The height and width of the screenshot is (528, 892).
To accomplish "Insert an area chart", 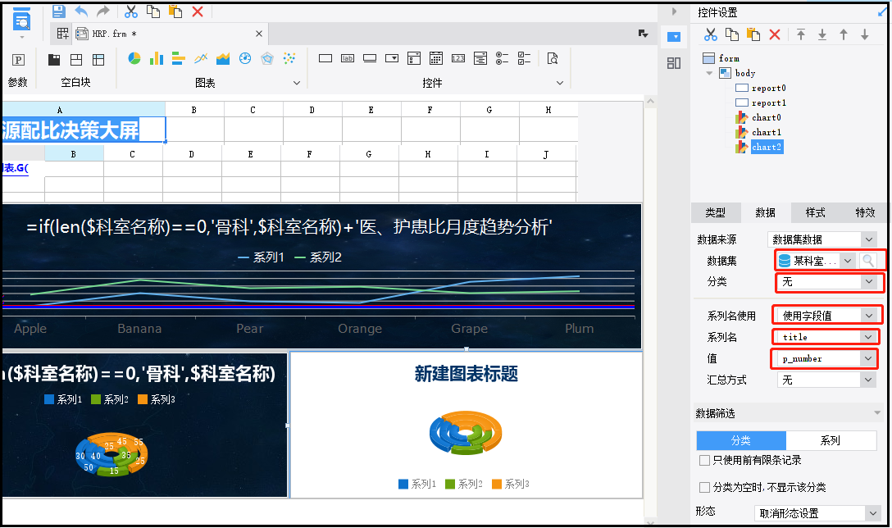I will [x=223, y=58].
